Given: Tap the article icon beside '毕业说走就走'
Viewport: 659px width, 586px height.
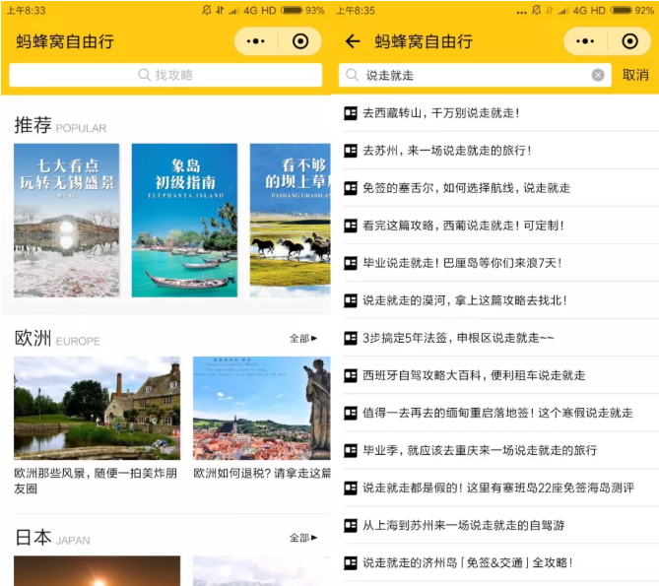Looking at the screenshot, I should [x=351, y=263].
